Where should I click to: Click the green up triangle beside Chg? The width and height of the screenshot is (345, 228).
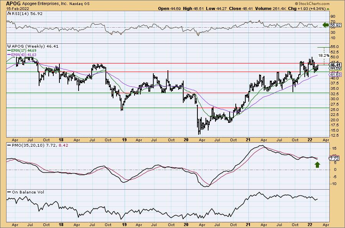click(328, 9)
